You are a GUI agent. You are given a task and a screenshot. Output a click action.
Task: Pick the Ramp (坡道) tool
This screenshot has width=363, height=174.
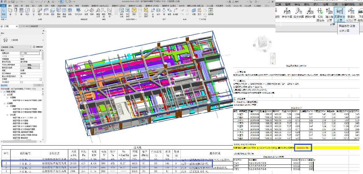[86, 11]
